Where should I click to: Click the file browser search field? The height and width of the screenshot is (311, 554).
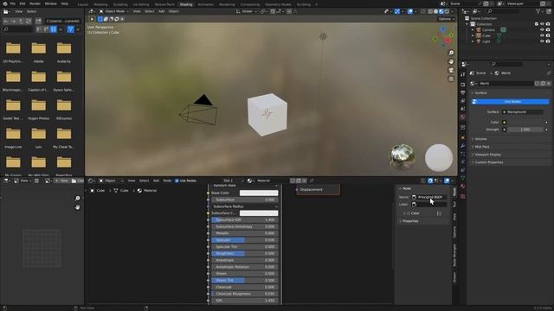coord(17,29)
